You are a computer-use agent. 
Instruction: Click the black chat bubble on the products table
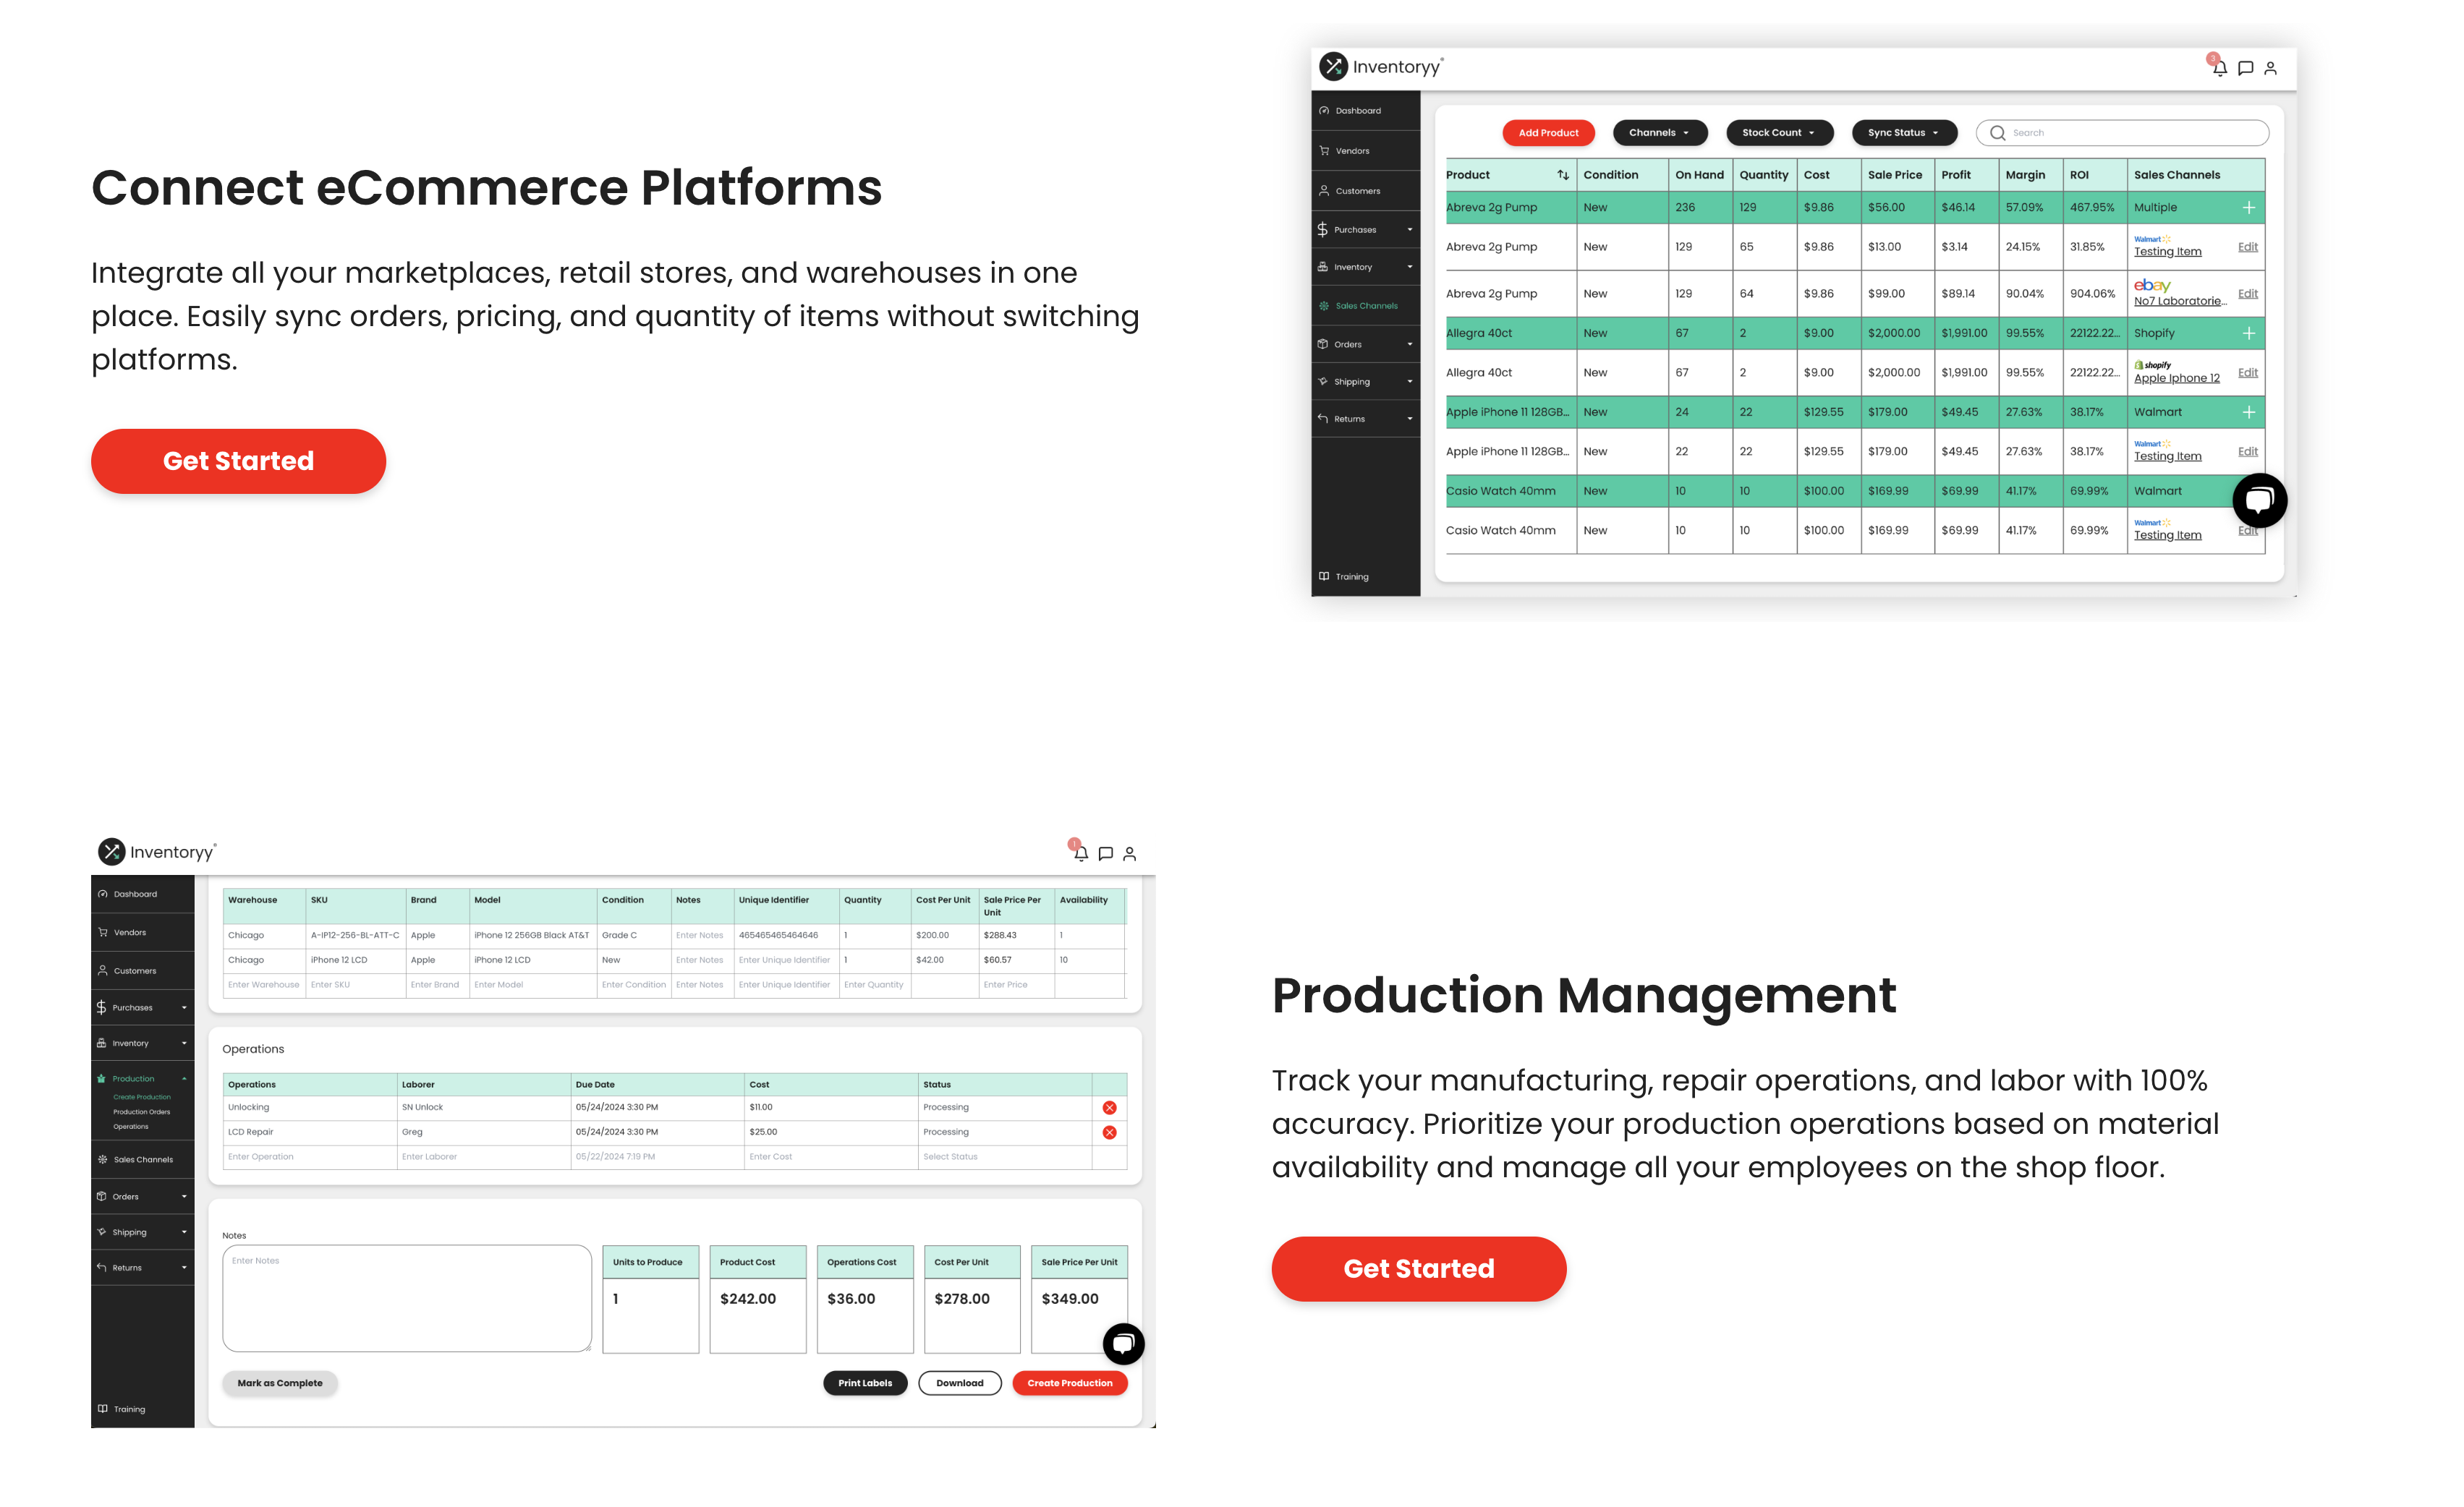[2259, 500]
